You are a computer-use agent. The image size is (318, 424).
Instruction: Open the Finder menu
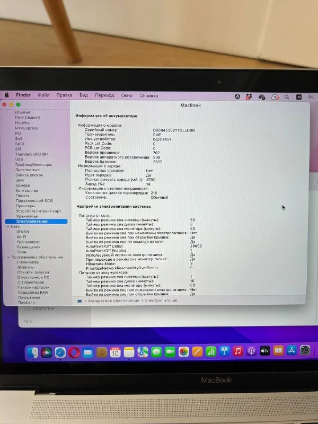23,95
